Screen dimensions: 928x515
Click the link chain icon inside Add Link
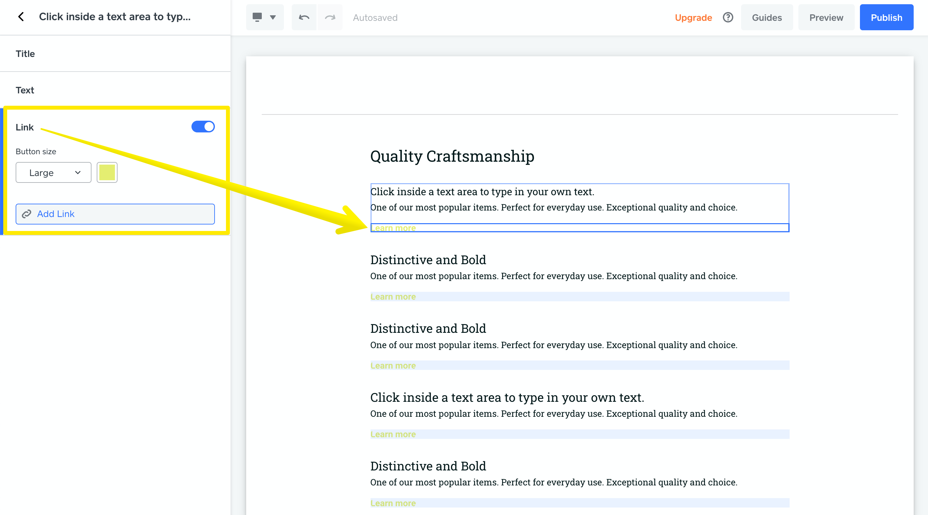point(26,214)
